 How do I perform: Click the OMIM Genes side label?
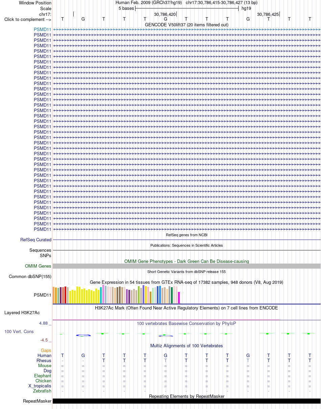38,266
